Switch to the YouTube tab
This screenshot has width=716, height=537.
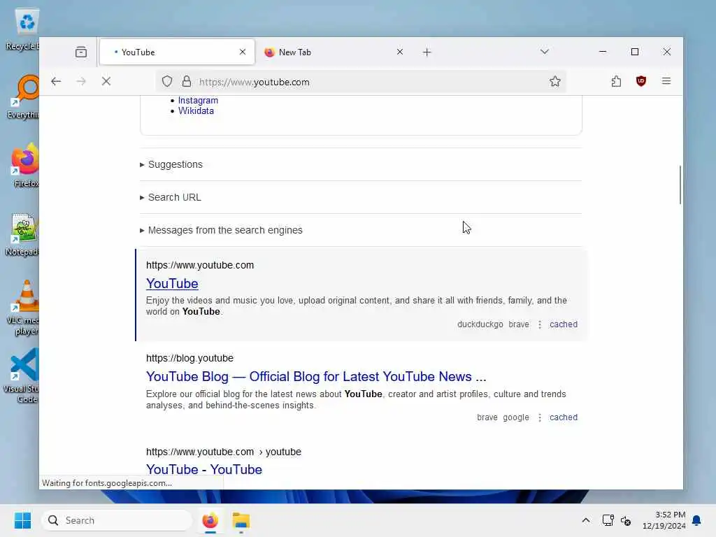(x=177, y=52)
